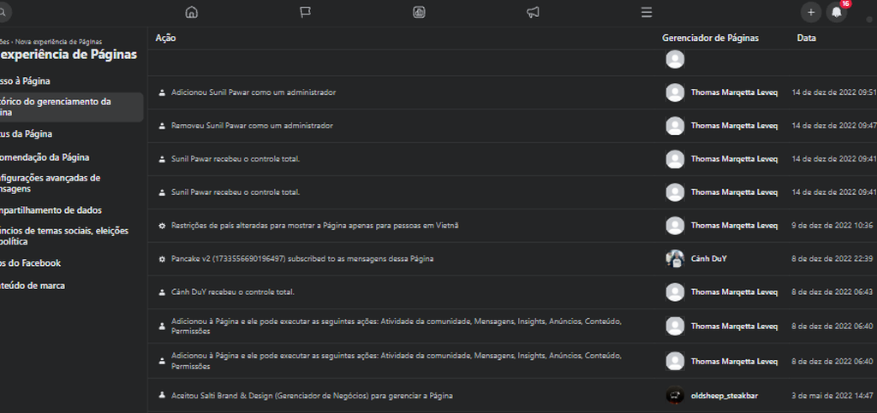
Task: Click 'Thomas Marqetta Leveq' in the 09:51 row
Action: tap(734, 92)
